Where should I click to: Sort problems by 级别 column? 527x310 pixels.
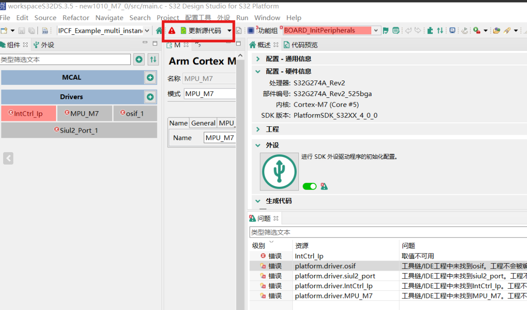pos(259,246)
